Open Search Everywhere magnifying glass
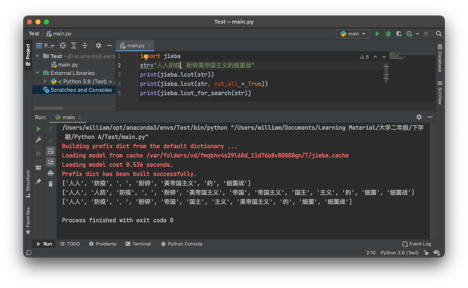The height and width of the screenshot is (288, 468). pos(439,34)
